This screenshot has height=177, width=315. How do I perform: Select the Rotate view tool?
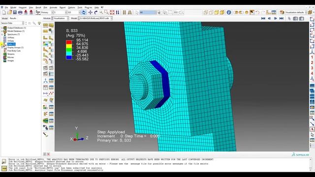[x=96, y=12]
